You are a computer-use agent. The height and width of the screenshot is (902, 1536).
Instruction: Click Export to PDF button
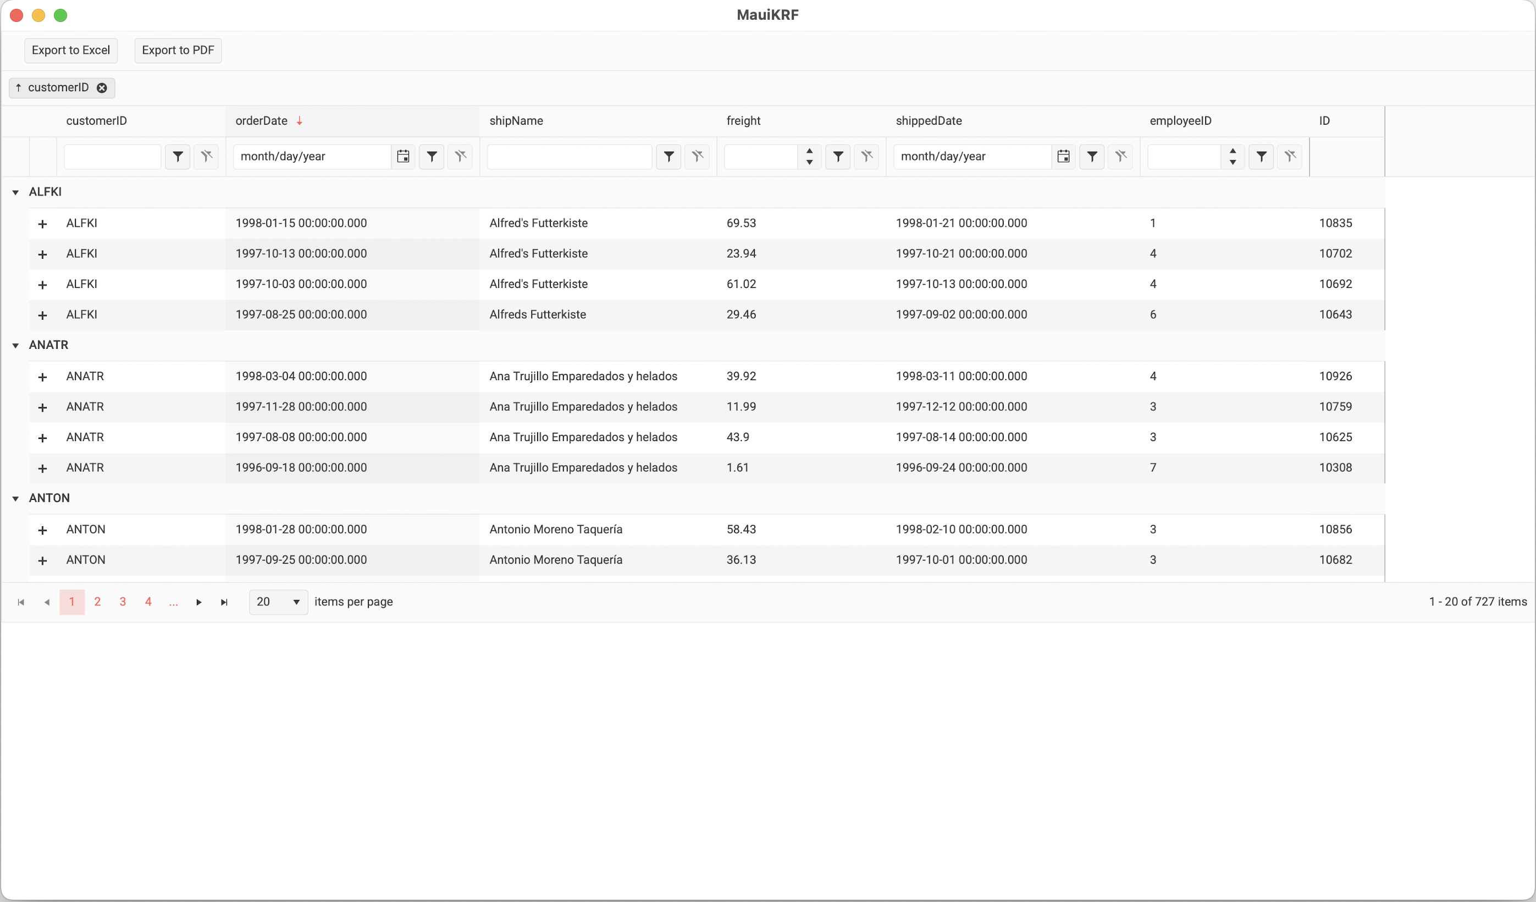tap(178, 50)
